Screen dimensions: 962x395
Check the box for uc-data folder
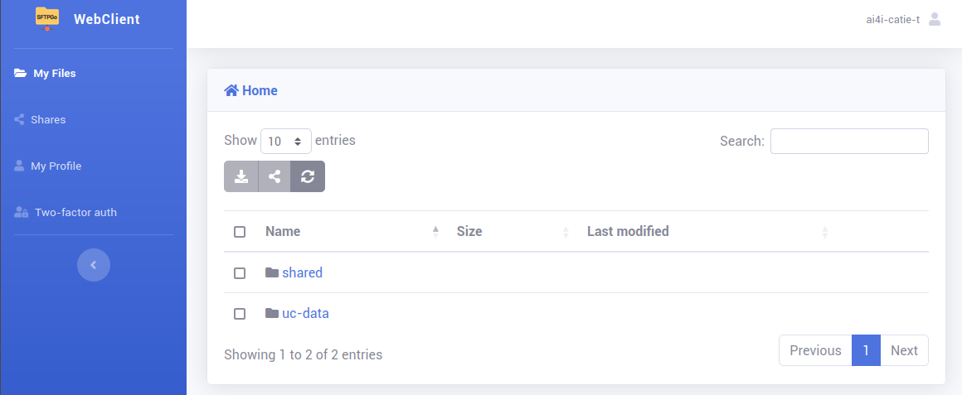(240, 314)
